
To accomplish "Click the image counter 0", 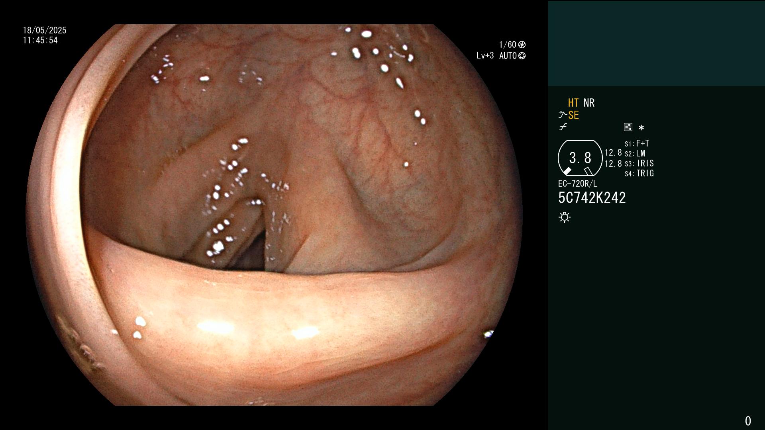I will click(748, 421).
